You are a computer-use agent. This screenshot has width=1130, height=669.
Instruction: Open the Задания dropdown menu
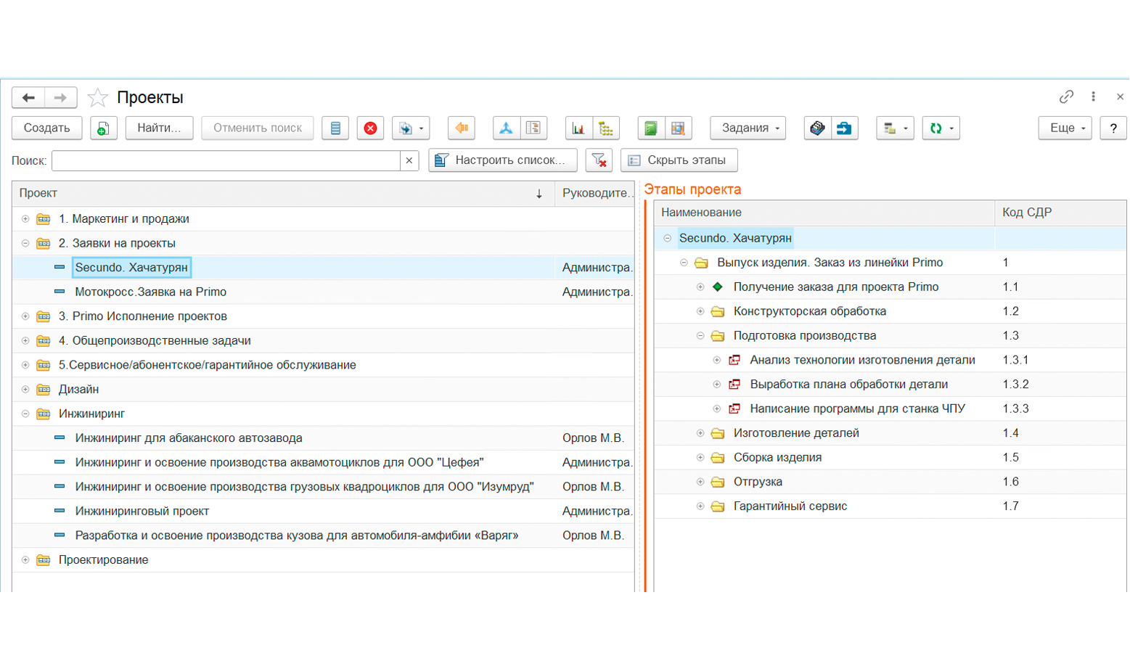click(x=748, y=128)
